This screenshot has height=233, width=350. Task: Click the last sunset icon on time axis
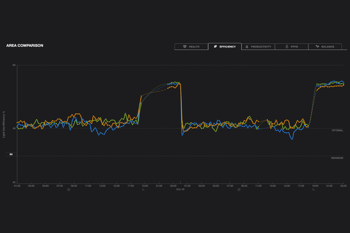pyautogui.click(x=314, y=189)
